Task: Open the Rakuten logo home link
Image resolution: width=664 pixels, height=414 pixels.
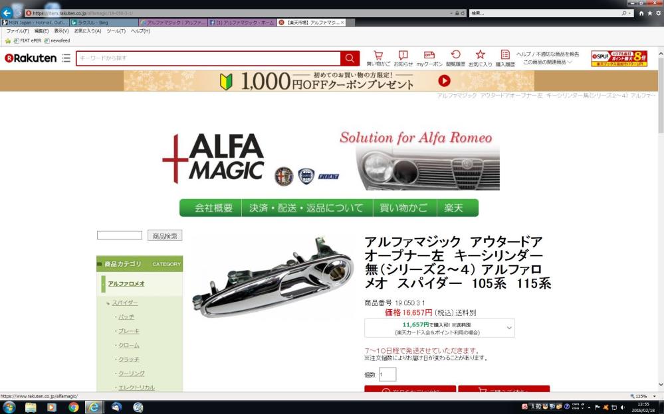Action: (31, 58)
